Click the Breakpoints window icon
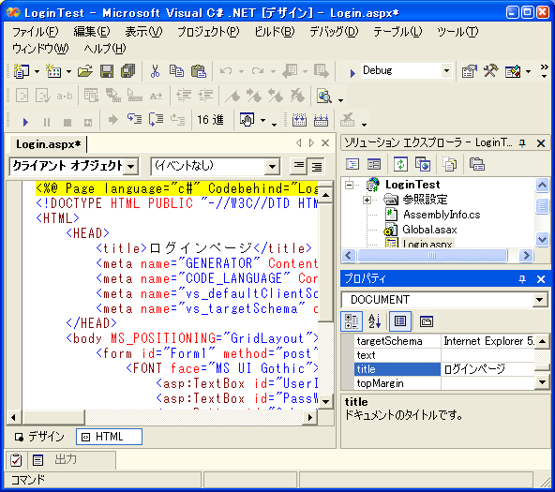The width and height of the screenshot is (555, 492). [247, 120]
